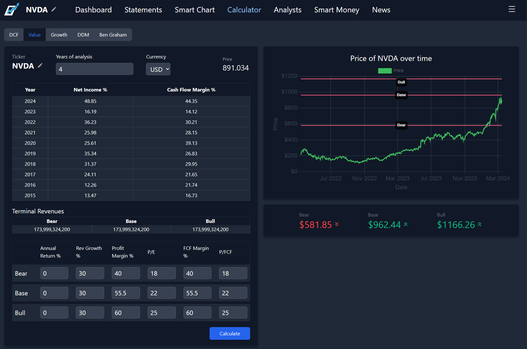Click the Base label on chart line
The height and width of the screenshot is (349, 527).
click(401, 95)
